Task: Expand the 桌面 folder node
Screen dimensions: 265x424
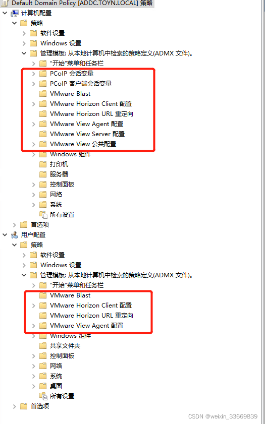Action: pyautogui.click(x=33, y=386)
